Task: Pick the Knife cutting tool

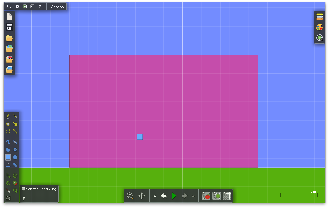Action: point(15,116)
